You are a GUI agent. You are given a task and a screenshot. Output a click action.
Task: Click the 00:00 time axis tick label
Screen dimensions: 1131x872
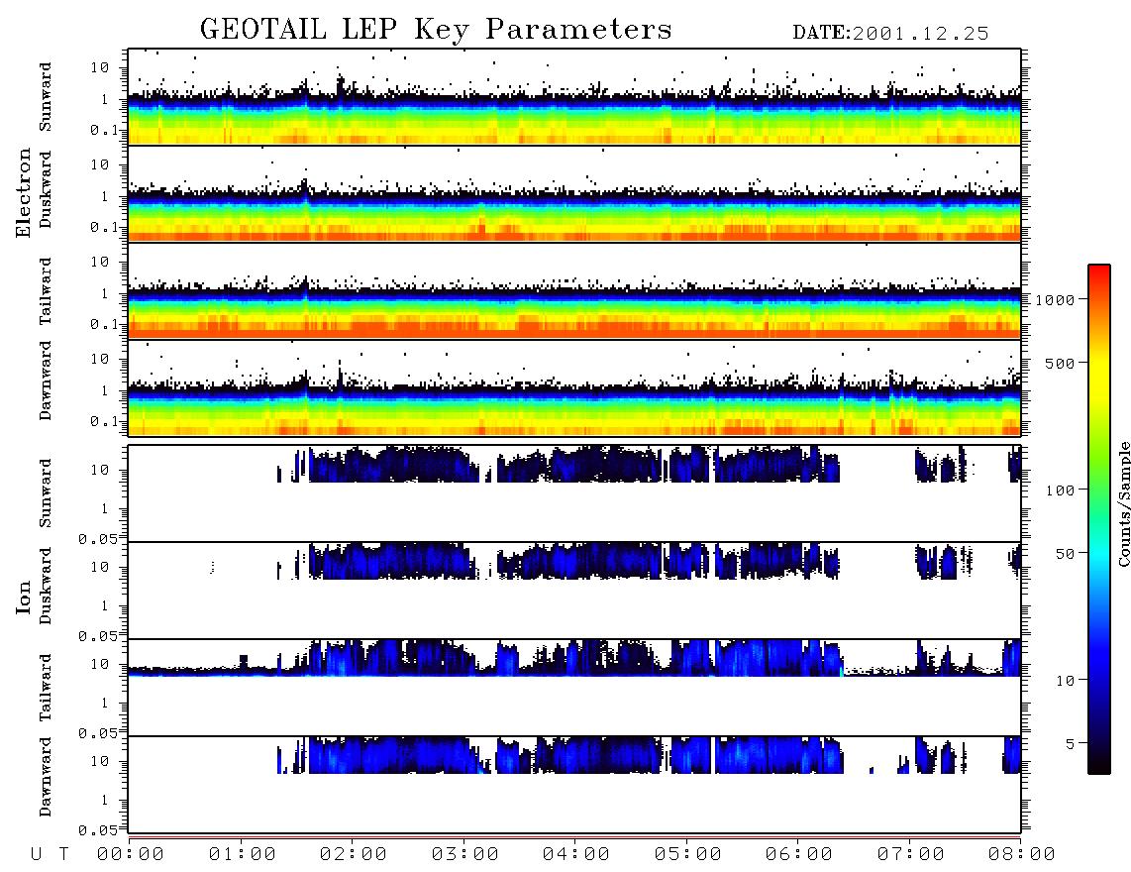click(x=131, y=854)
